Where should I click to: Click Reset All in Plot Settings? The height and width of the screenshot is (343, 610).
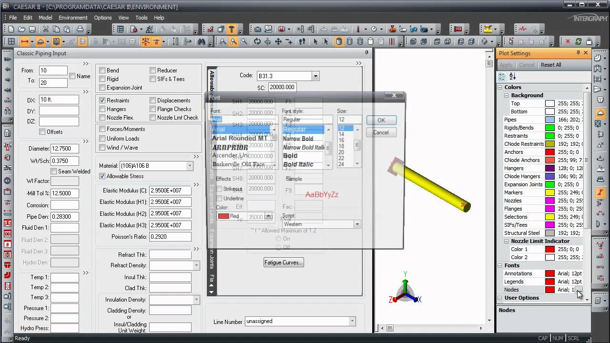pyautogui.click(x=551, y=65)
